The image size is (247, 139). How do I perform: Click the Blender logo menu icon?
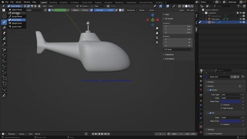point(3,2)
